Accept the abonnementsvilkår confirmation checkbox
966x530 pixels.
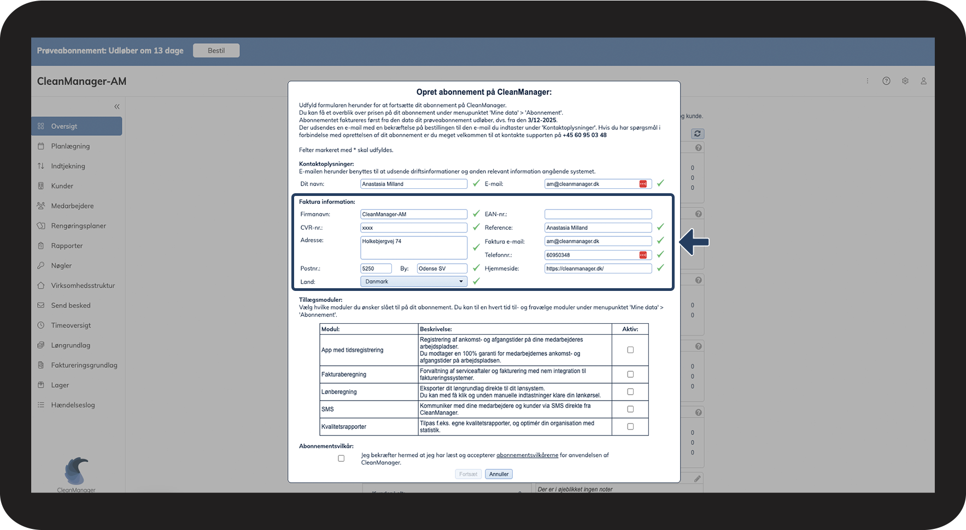point(341,458)
